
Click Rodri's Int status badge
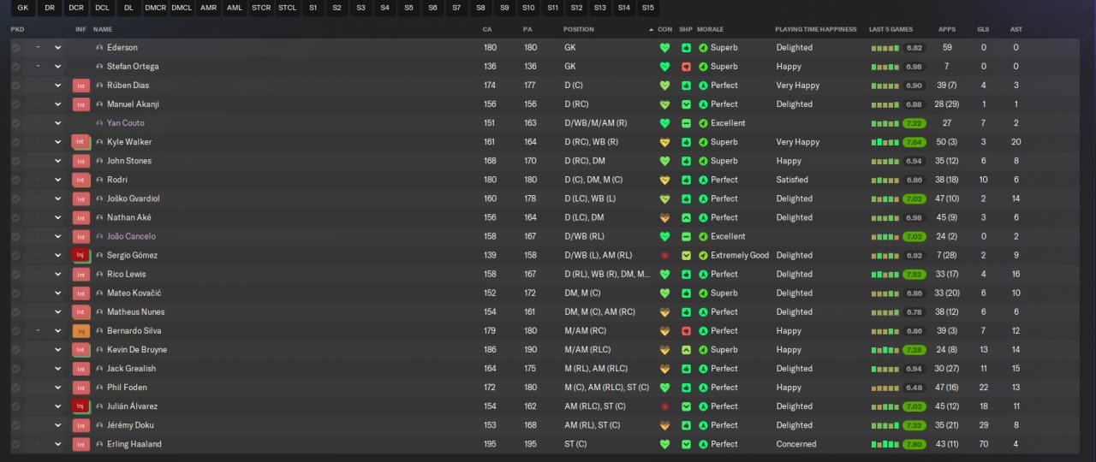[81, 180]
